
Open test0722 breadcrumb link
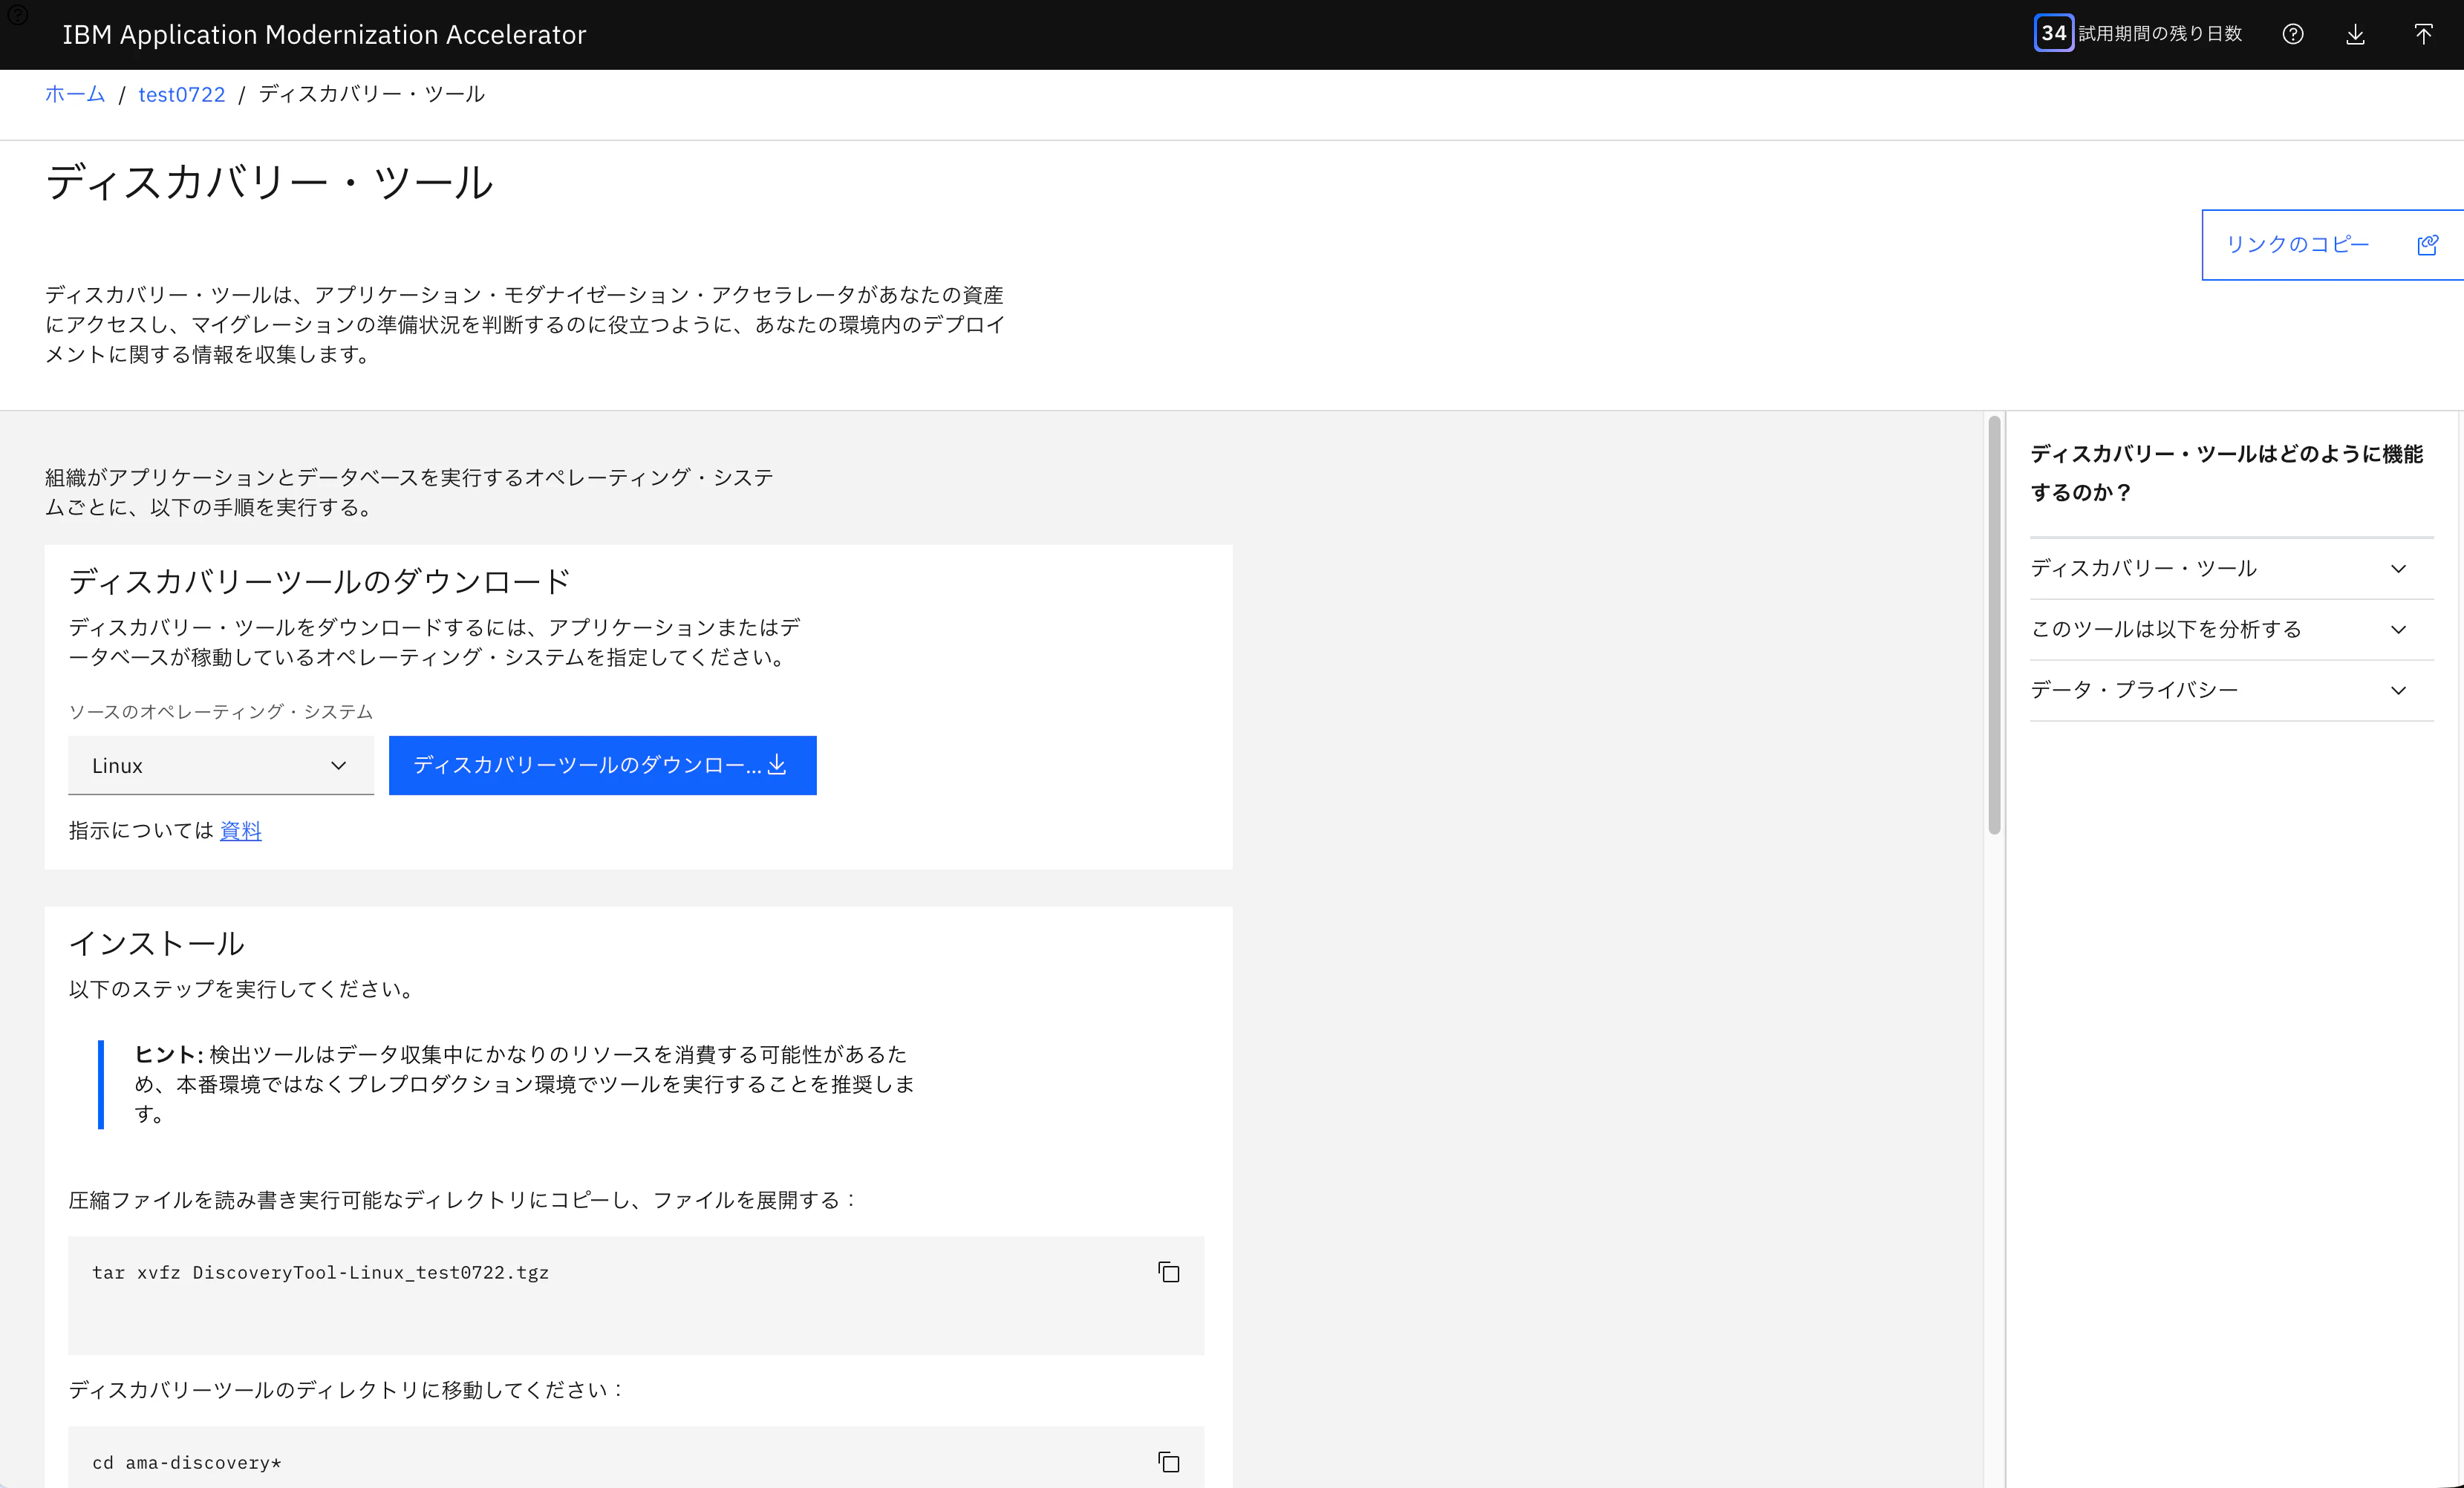point(182,94)
